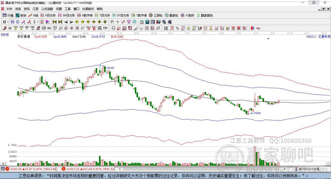
Task: Click the 极反通道 indicator label
Action: (24, 37)
